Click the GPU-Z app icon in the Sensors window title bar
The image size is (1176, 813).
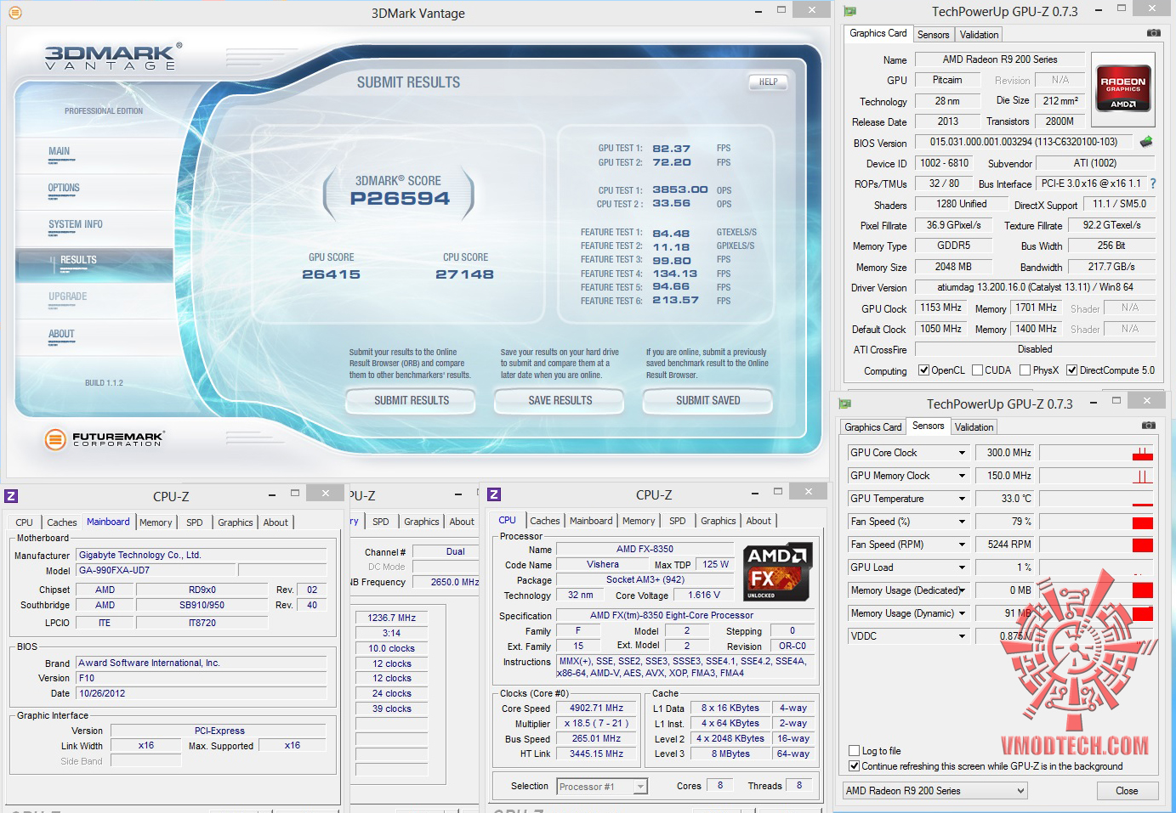[844, 404]
